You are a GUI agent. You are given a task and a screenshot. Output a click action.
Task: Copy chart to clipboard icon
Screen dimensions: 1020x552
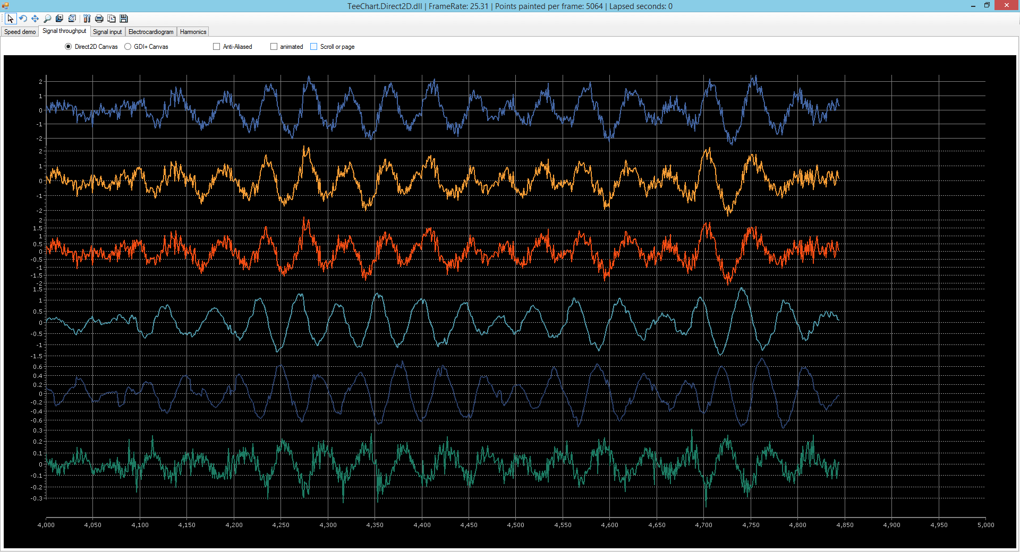(x=112, y=19)
